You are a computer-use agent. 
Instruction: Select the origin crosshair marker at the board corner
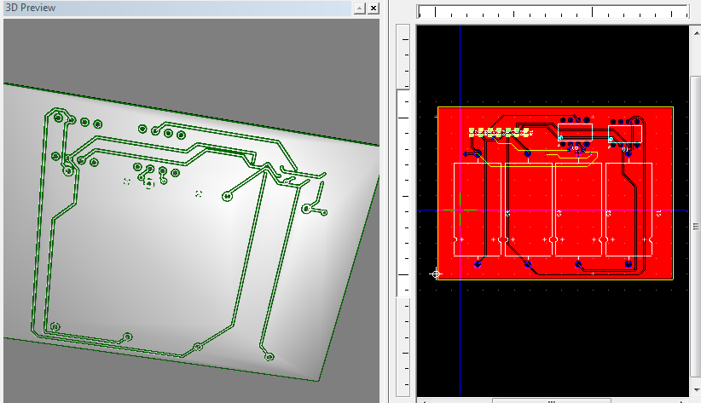(436, 273)
